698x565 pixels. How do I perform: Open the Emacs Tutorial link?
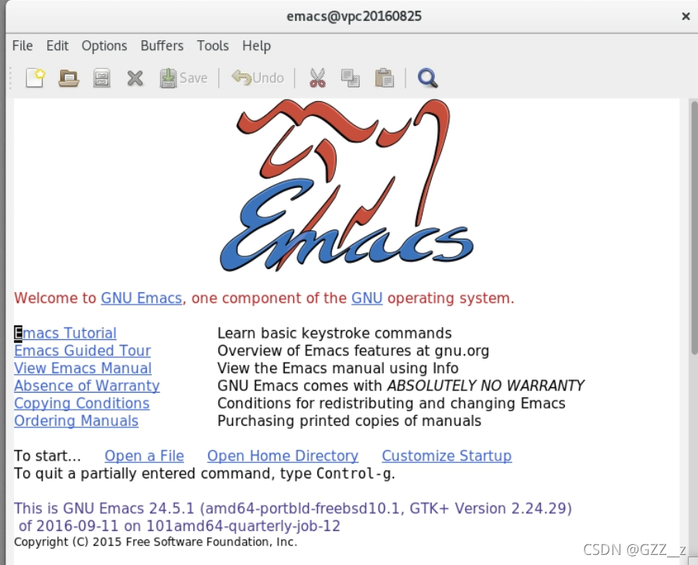[x=66, y=333]
